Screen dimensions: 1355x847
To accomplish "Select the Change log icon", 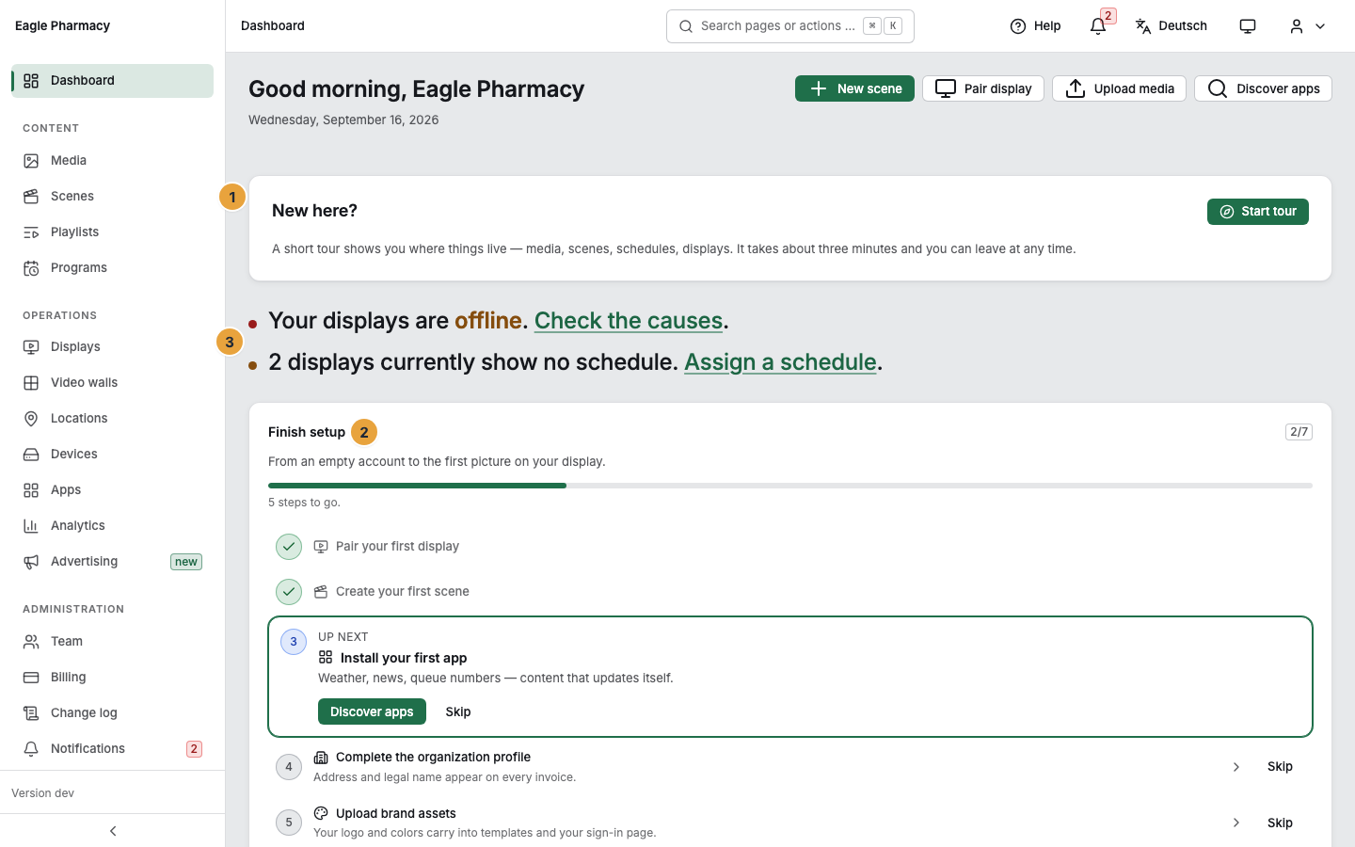I will 31,713.
